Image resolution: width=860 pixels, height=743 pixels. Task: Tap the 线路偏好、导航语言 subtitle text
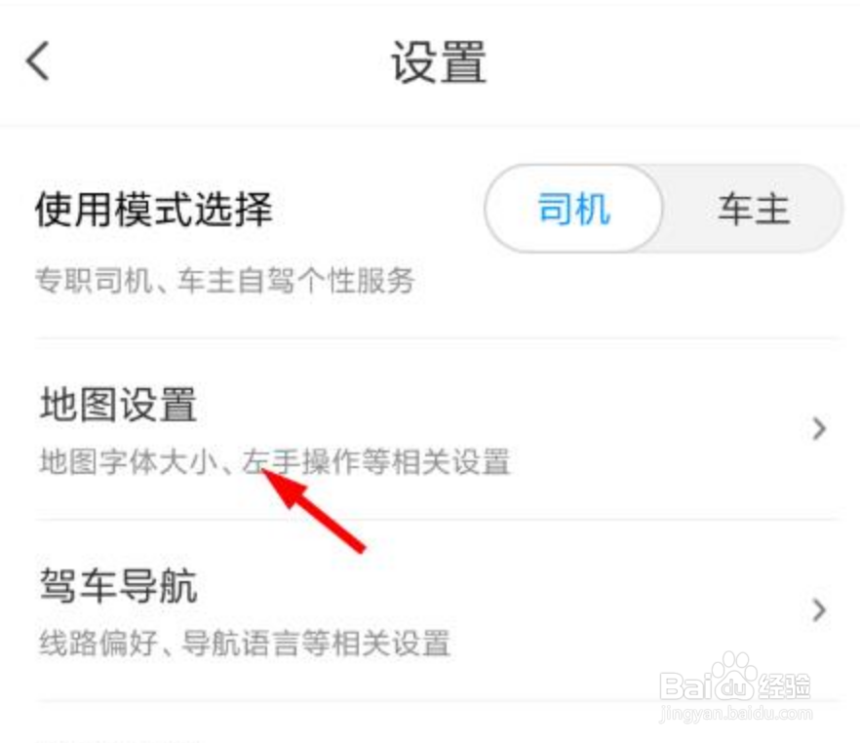[245, 643]
